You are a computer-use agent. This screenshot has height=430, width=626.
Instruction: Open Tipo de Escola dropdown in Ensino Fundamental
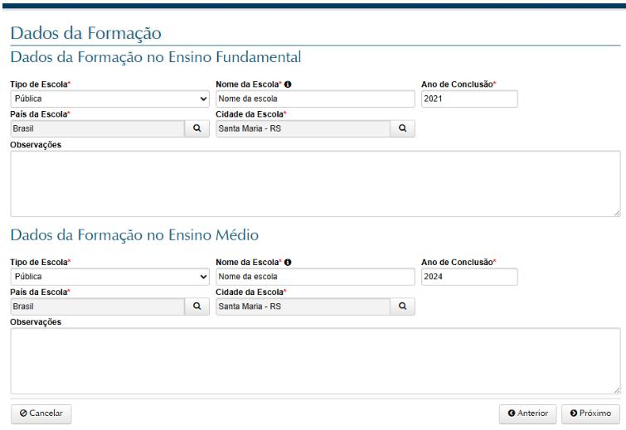coord(109,99)
